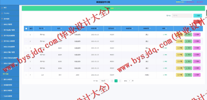207x100 pixels.
Task: Click the 姓名5 cell
Action: pos(60,62)
